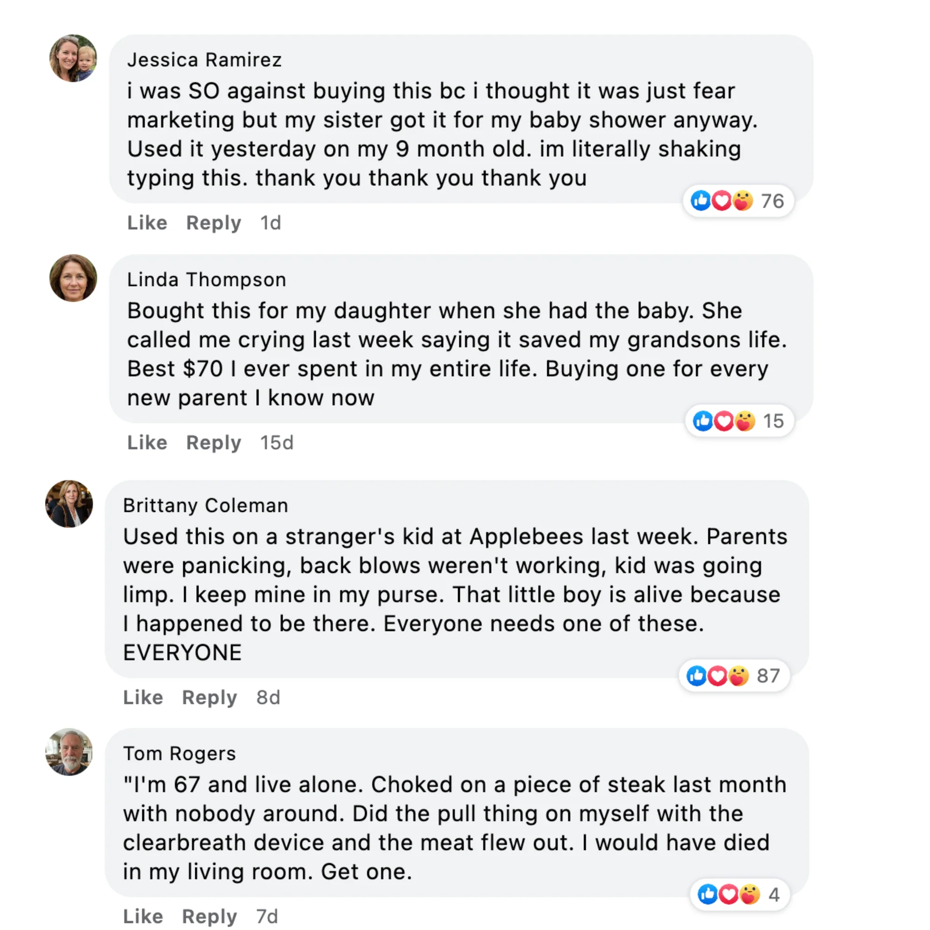Like Linda Thompson's comment
The width and height of the screenshot is (930, 930).
click(147, 443)
